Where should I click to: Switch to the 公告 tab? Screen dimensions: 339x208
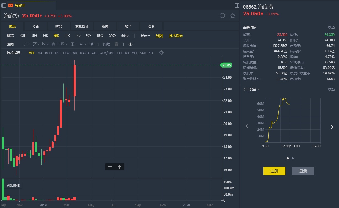[36, 26]
